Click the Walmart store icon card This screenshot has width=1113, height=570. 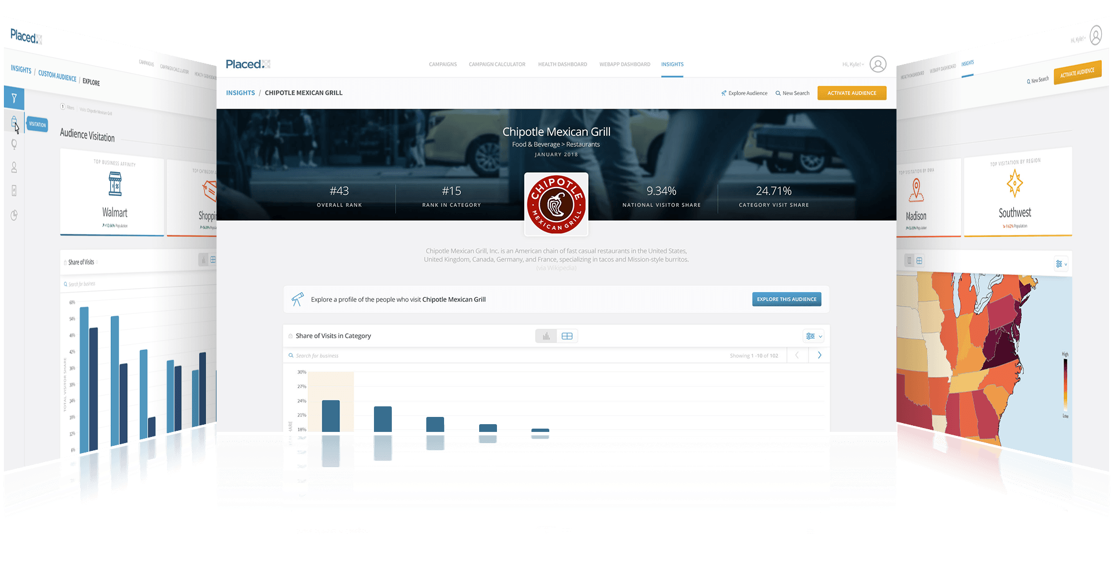pyautogui.click(x=115, y=184)
